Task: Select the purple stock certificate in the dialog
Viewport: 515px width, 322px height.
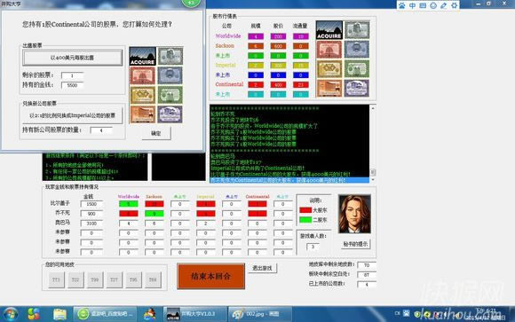Action: pos(170,114)
